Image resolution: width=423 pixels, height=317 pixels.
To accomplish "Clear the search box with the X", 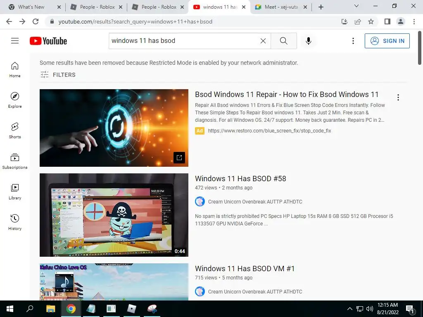I will tap(263, 41).
